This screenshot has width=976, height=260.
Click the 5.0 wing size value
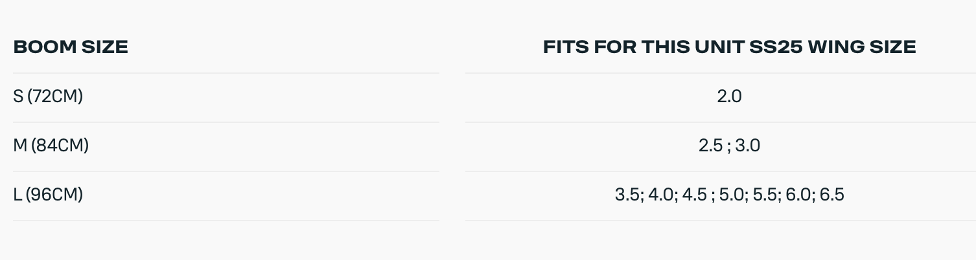[x=732, y=195]
